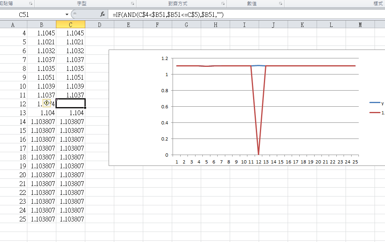Select column F header

click(x=157, y=25)
